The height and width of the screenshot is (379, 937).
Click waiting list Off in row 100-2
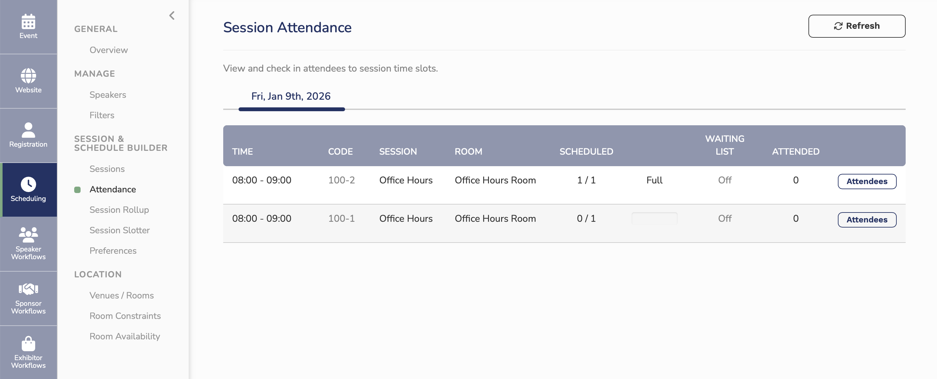point(725,180)
